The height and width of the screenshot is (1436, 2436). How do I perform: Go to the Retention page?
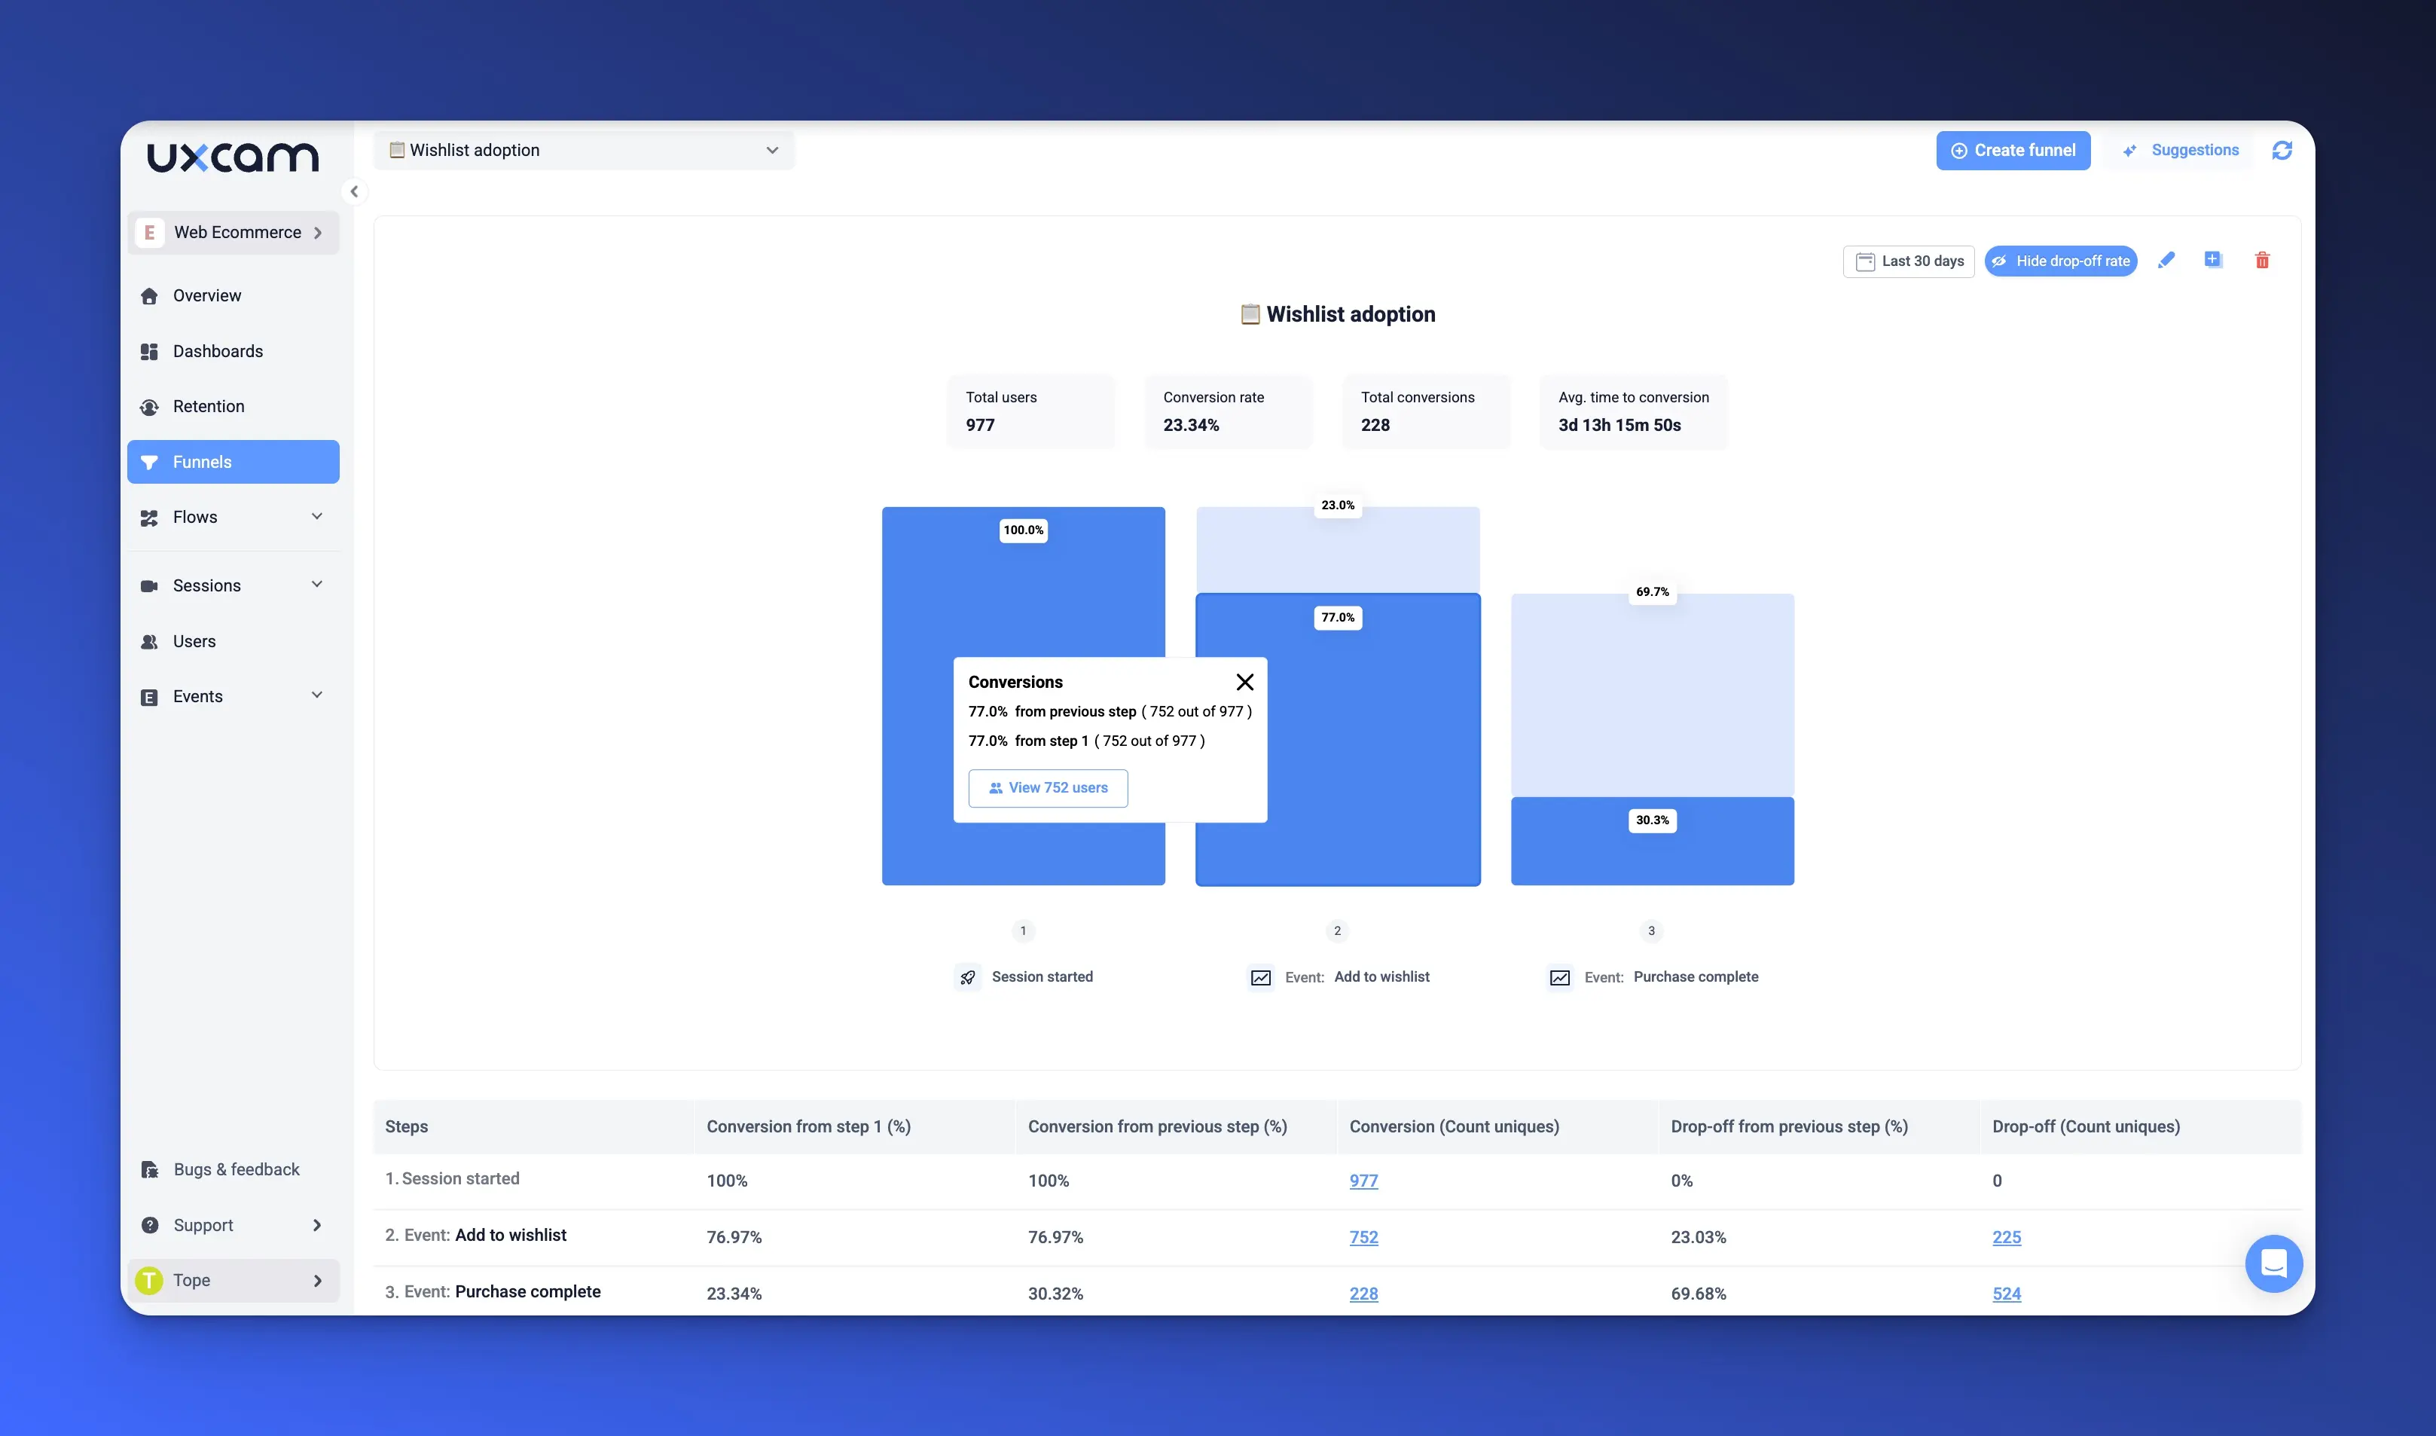pos(208,406)
